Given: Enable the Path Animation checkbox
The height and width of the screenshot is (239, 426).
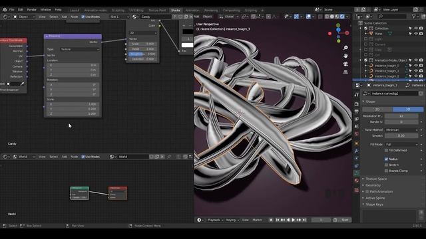Looking at the screenshot, I should [x=367, y=192].
